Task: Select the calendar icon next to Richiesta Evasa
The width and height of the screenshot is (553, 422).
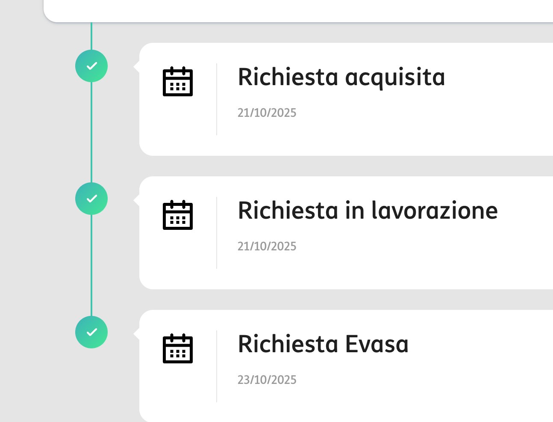Action: [x=178, y=348]
